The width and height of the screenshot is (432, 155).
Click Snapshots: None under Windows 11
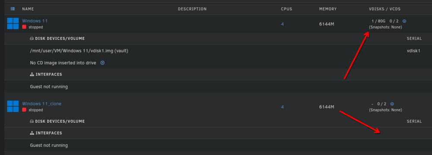[385, 27]
